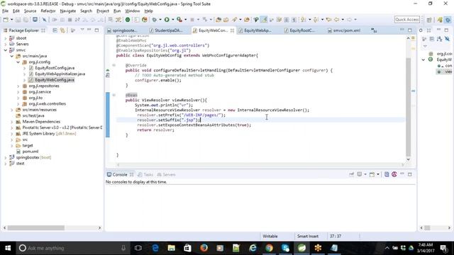This screenshot has height=255, width=454.
Task: Collapse the src/main/java folder
Action: [x=12, y=56]
